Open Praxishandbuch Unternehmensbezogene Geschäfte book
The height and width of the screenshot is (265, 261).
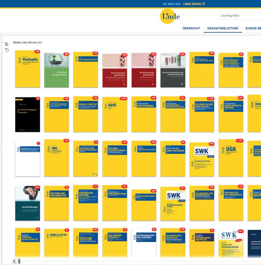173,114
